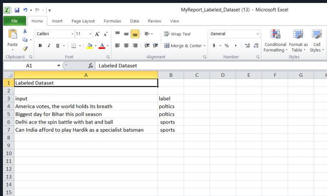
Task: Click the formula bar showing Labeled Dataset
Action: [211, 66]
